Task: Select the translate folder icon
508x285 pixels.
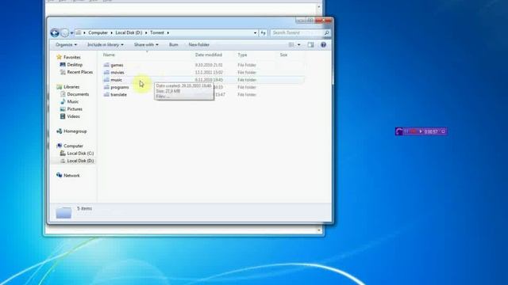Action: pyautogui.click(x=106, y=95)
